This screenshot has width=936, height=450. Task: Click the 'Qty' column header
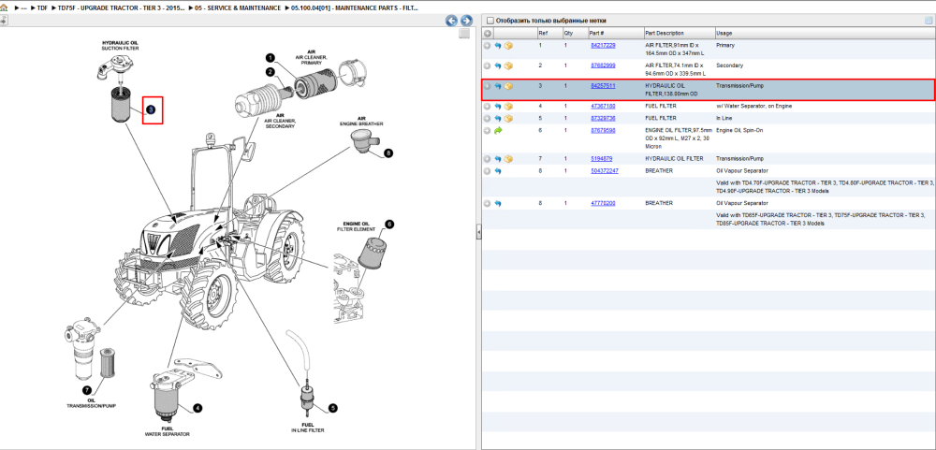[575, 34]
